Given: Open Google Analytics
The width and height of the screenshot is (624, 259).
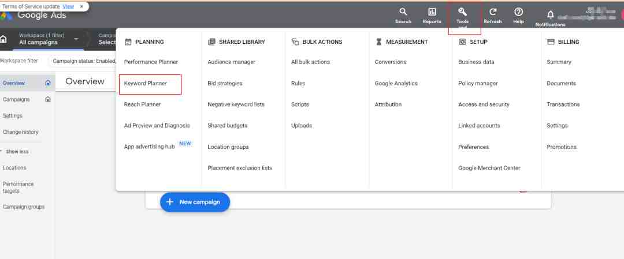Looking at the screenshot, I should click(396, 84).
